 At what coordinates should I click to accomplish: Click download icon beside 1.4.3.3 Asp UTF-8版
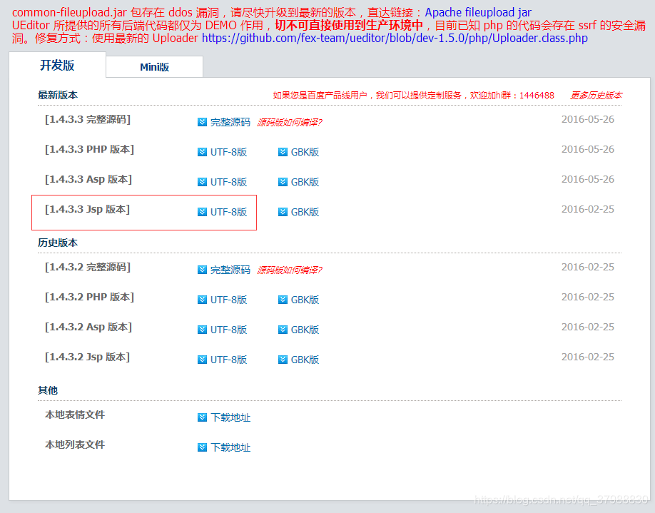pyautogui.click(x=202, y=182)
